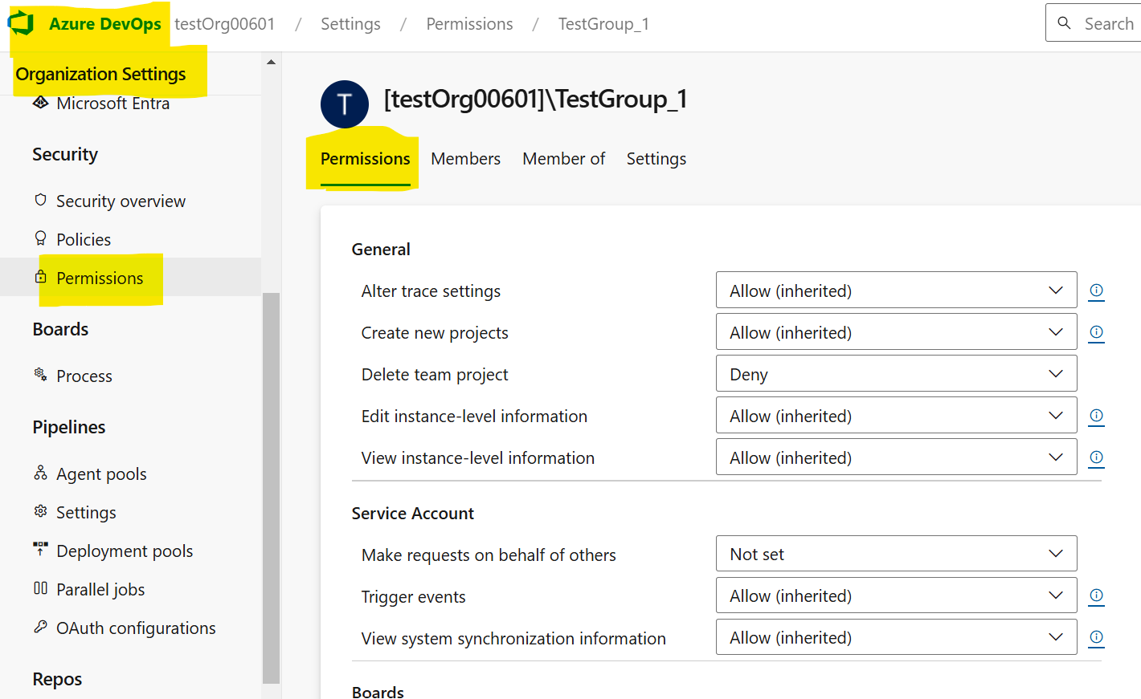Viewport: 1141px width, 699px height.
Task: Click the Azure DevOps home link
Action: 104,24
